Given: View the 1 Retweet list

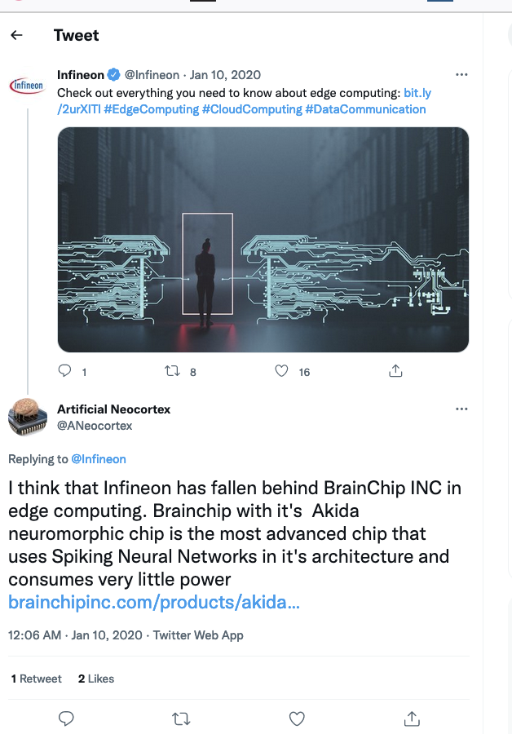Looking at the screenshot, I should (37, 679).
